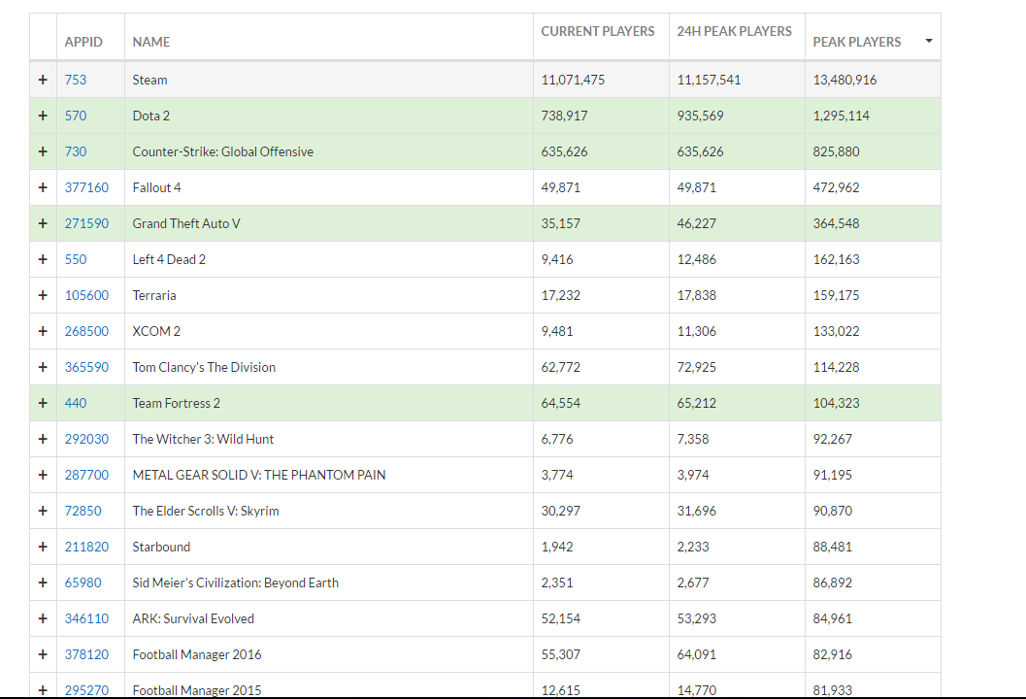Click plus icon beside Grand Theft Auto V
This screenshot has height=699, width=1026.
coord(43,223)
